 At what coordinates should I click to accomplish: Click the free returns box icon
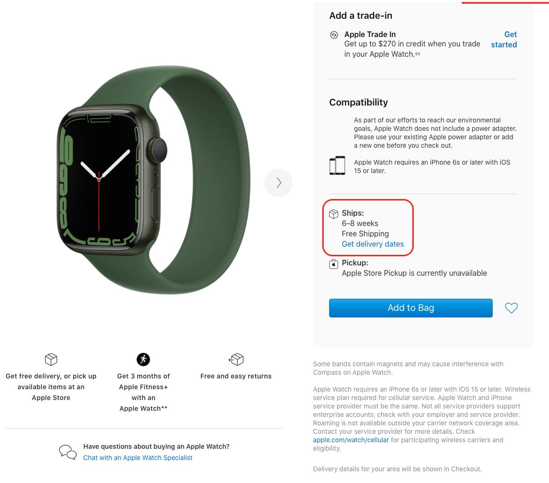coord(236,360)
